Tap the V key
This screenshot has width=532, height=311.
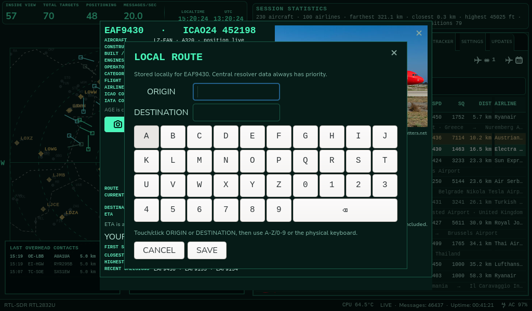pyautogui.click(x=172, y=186)
